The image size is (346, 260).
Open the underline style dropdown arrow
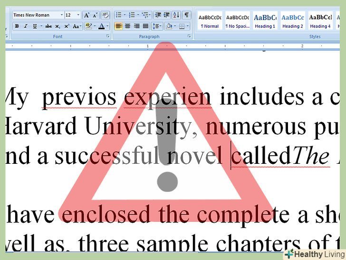coord(41,26)
